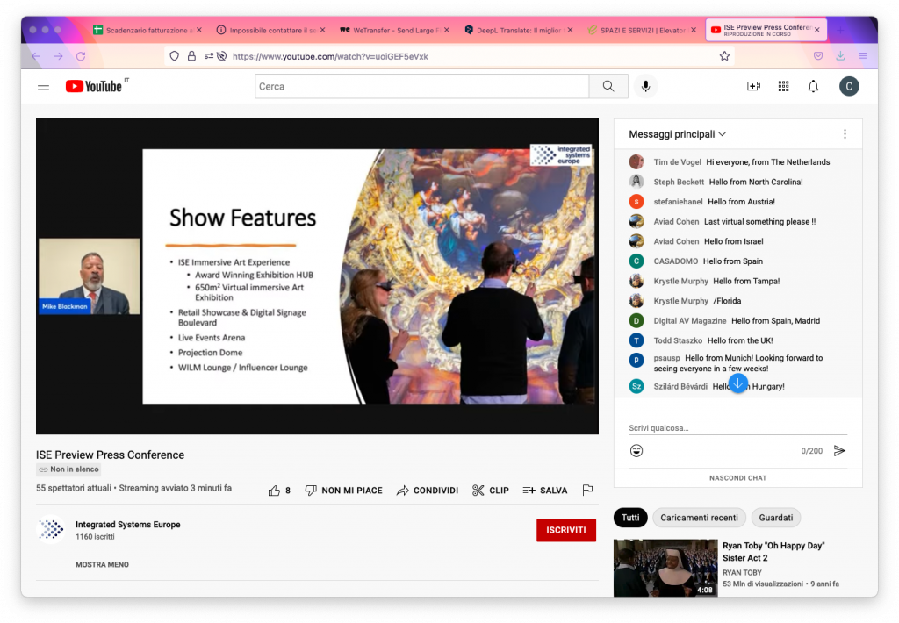Close the WeTransfer tab
This screenshot has width=899, height=623.
447,30
